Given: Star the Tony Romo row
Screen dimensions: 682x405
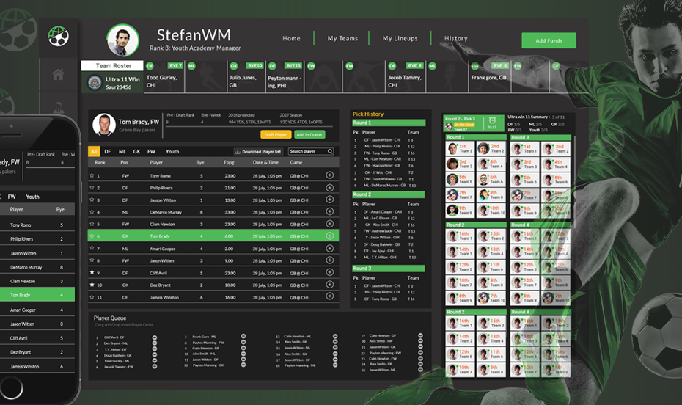Looking at the screenshot, I should (92, 175).
